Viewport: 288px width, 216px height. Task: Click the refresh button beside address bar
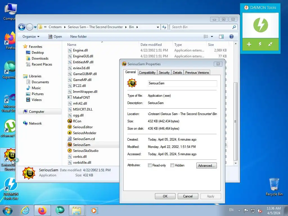164,27
